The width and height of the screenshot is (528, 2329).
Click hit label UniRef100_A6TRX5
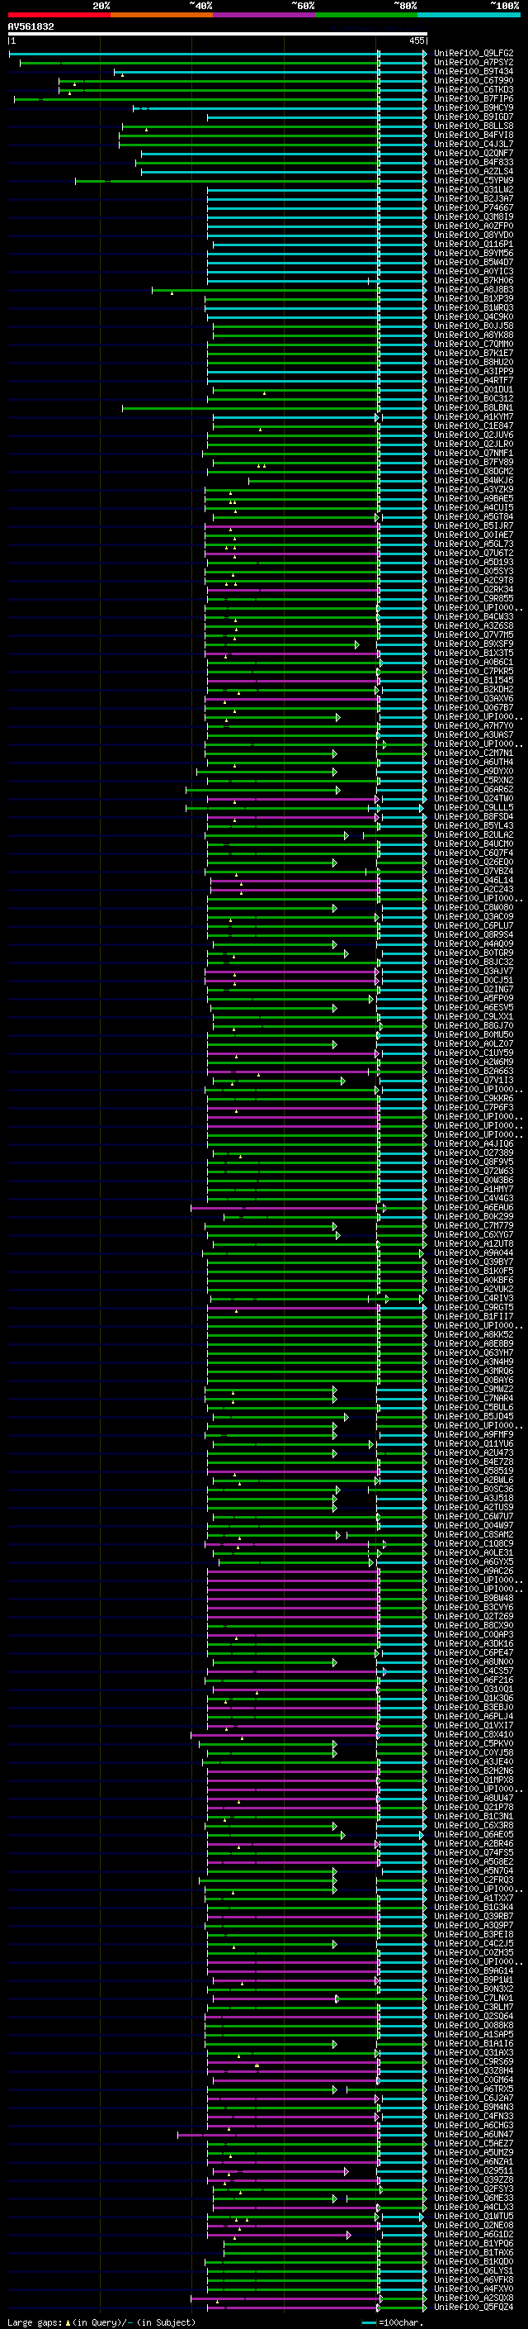coord(474,2089)
